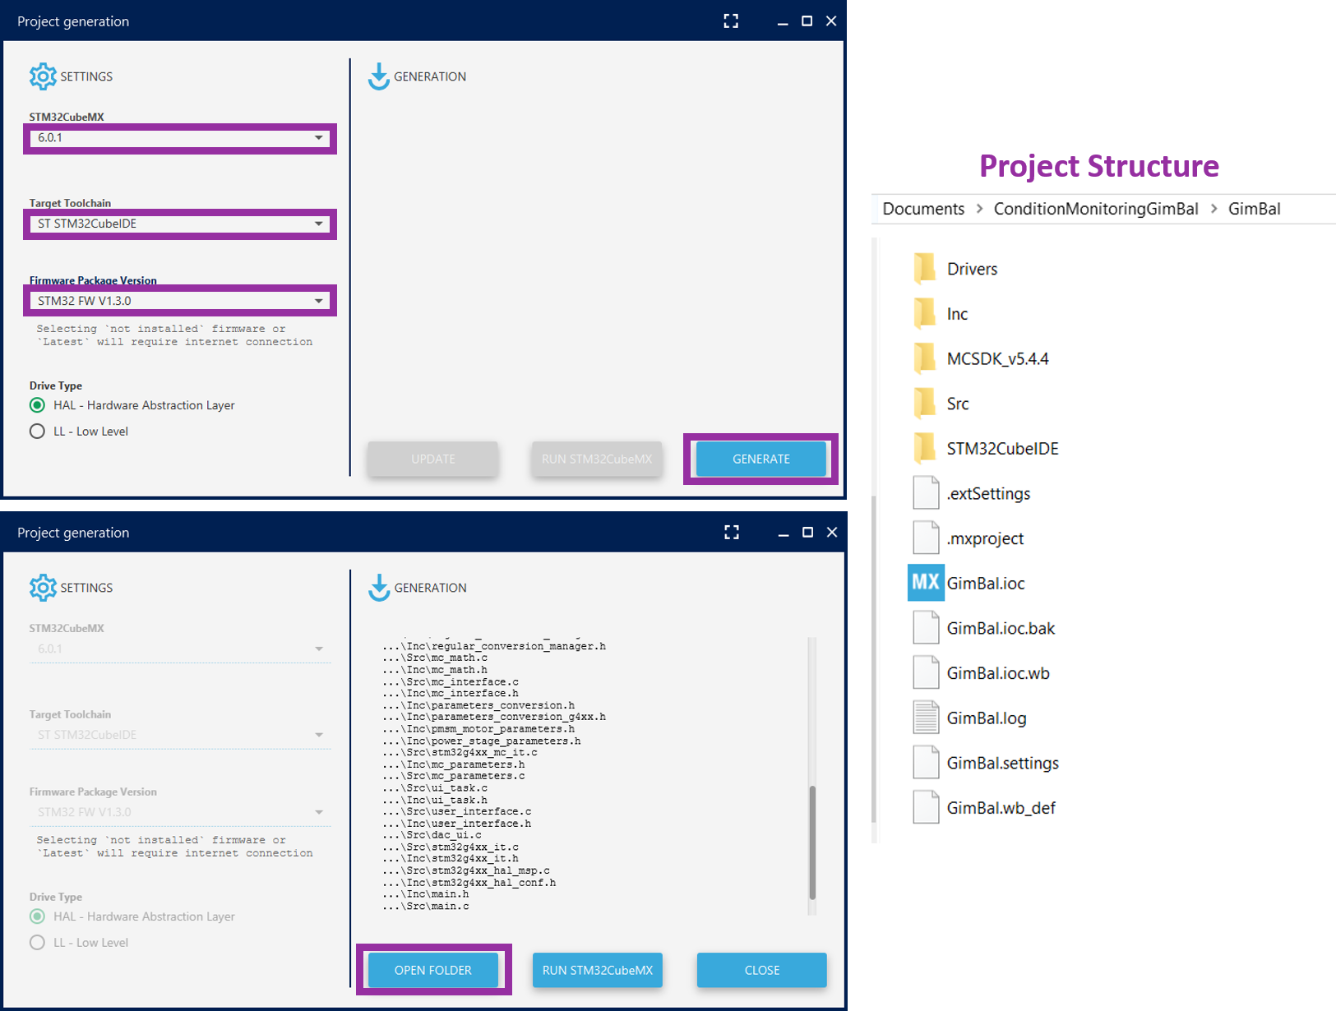This screenshot has height=1011, width=1336.
Task: Click the GimBal.settings file icon
Action: click(x=926, y=763)
